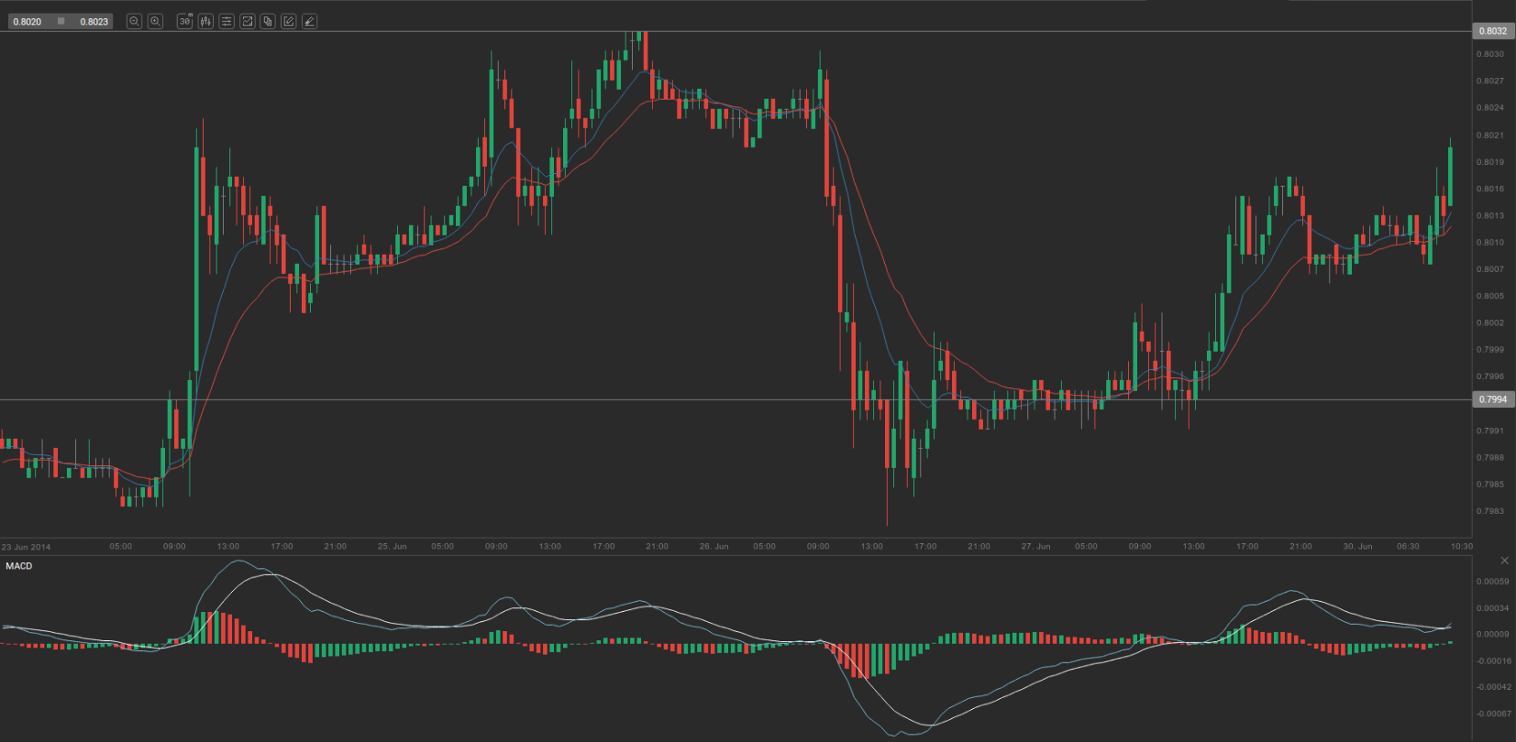Click the 0.7994 price level tag

click(x=1492, y=399)
